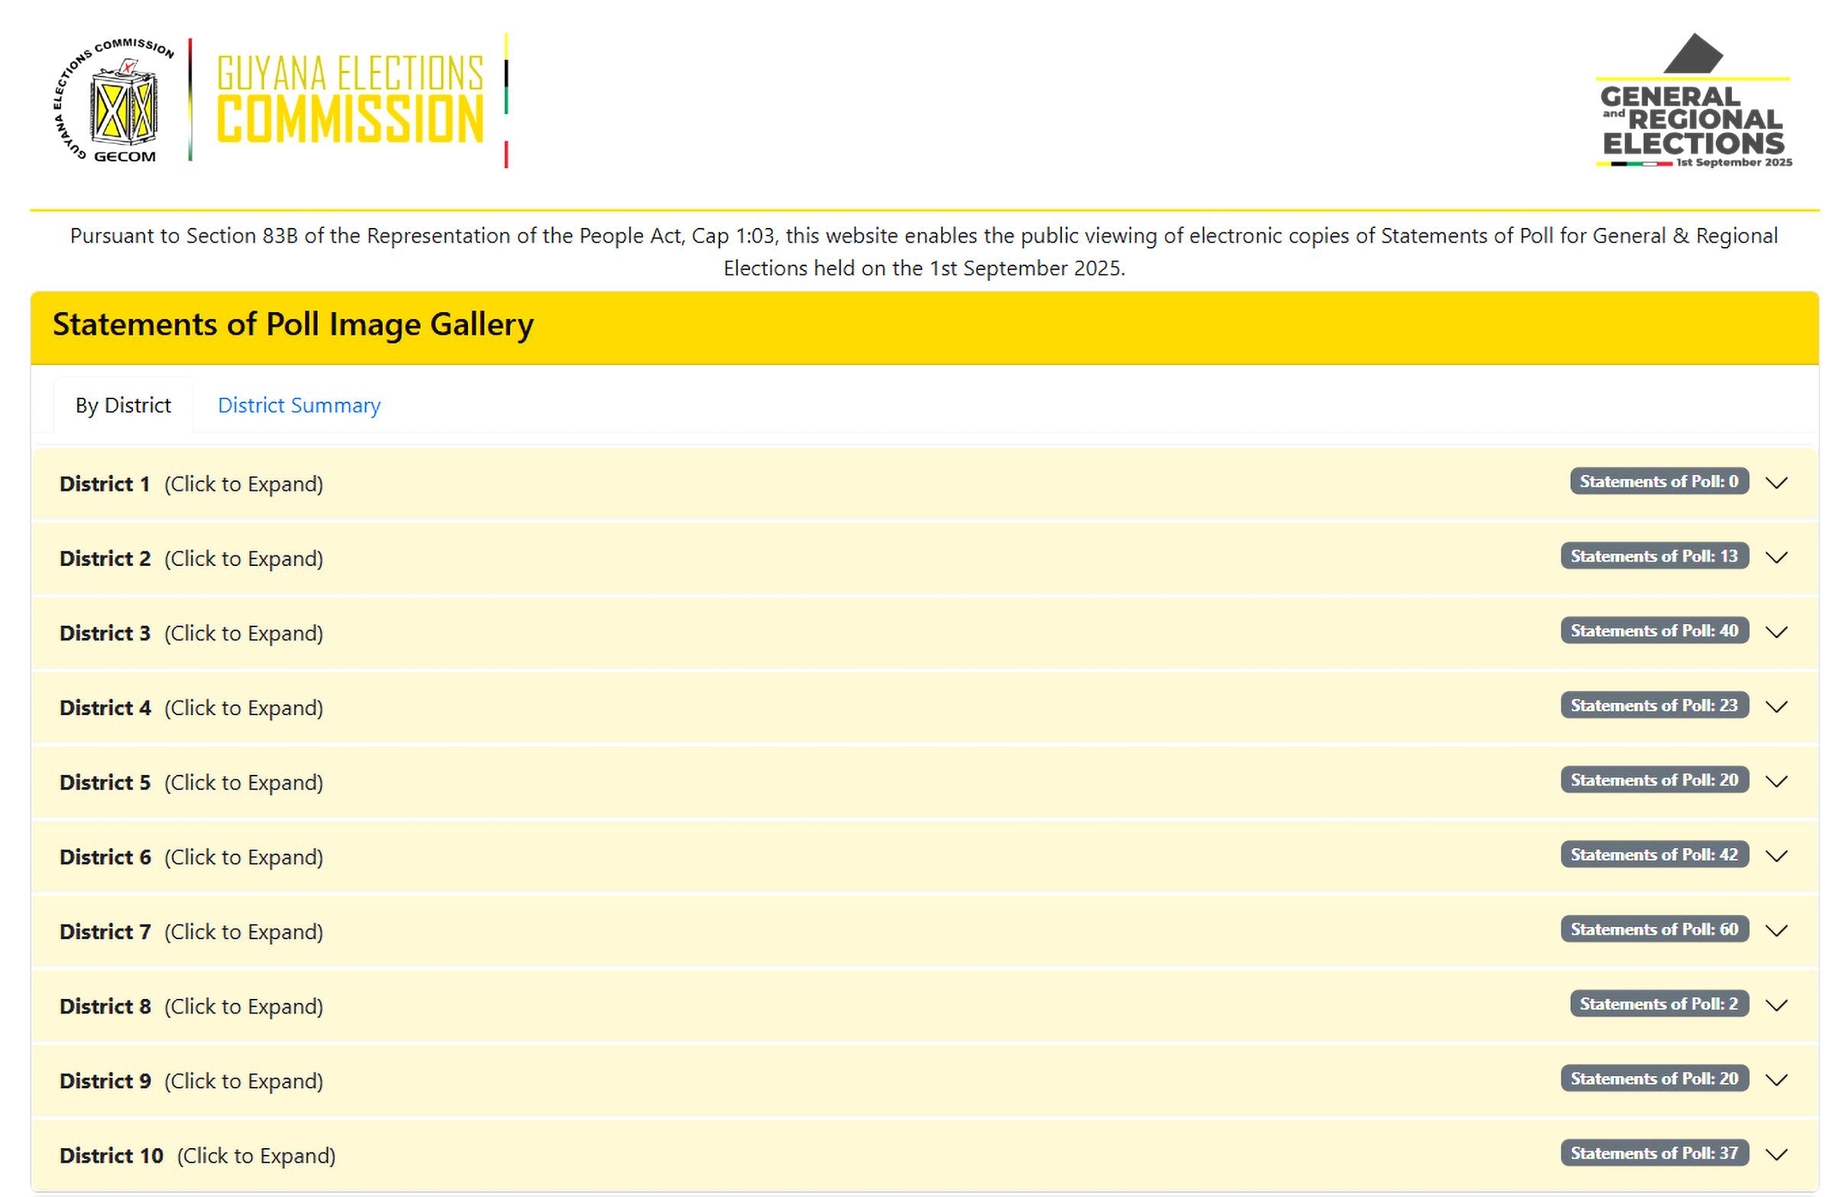1835x1197 pixels.
Task: Click the Statements of Poll: 42 badge
Action: click(x=1655, y=854)
